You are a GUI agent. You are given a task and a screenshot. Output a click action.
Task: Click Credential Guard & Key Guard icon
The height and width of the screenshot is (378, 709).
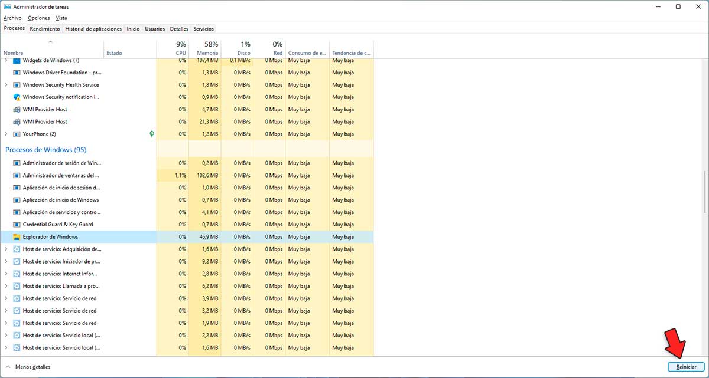pos(17,225)
